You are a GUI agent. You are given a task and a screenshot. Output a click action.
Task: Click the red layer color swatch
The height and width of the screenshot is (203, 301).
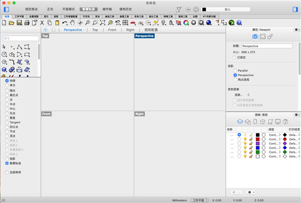click(257, 140)
